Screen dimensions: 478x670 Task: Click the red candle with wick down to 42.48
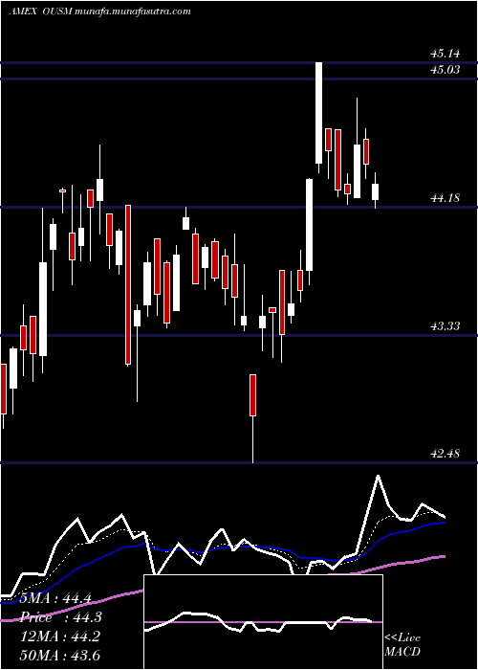[x=252, y=394]
